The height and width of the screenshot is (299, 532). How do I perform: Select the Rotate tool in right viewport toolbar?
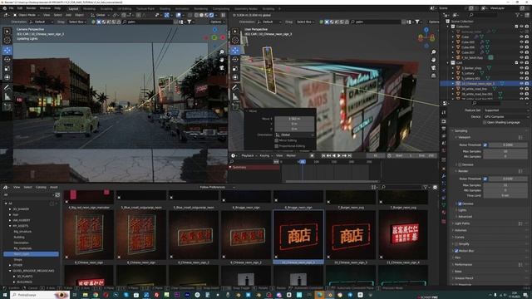click(x=235, y=59)
